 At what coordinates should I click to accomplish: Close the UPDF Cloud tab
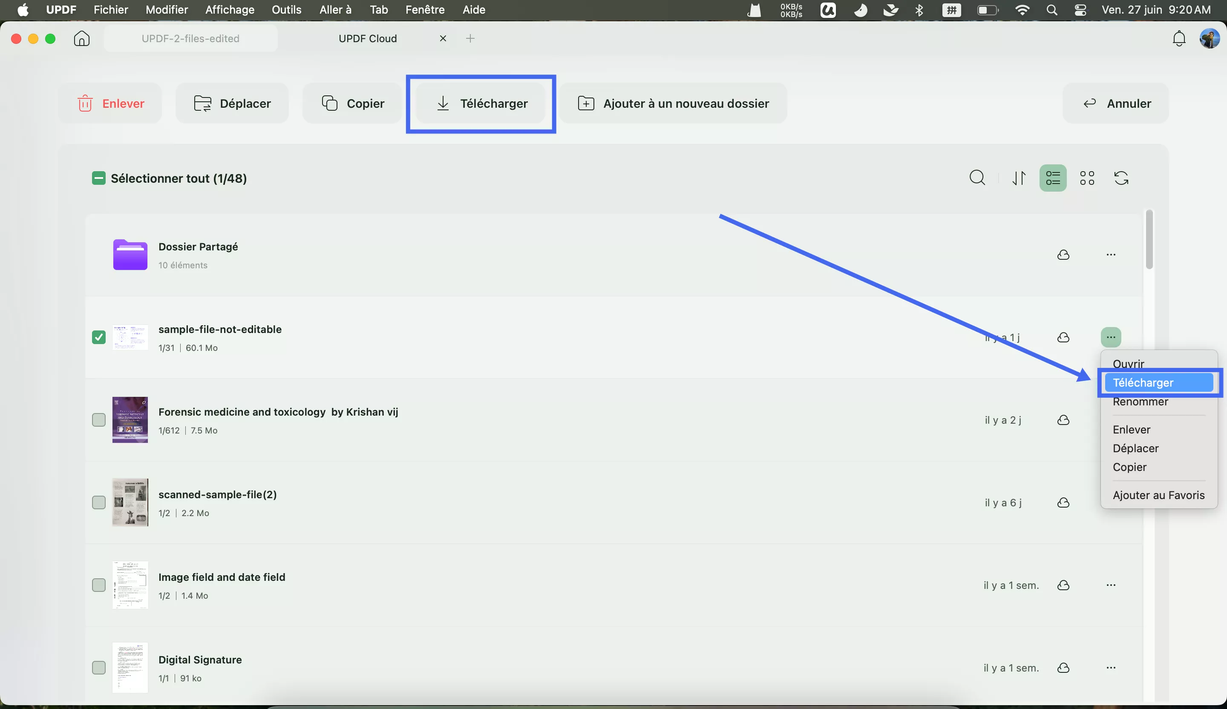(x=443, y=38)
